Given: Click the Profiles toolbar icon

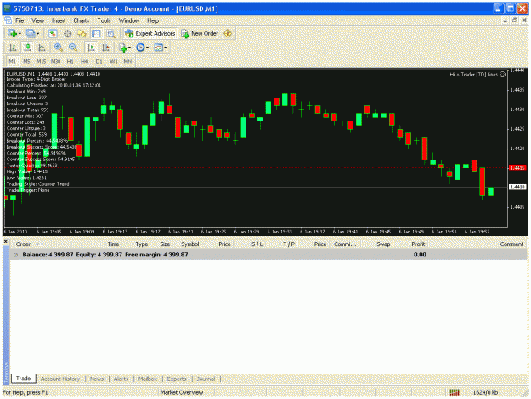Looking at the screenshot, I should pos(31,33).
